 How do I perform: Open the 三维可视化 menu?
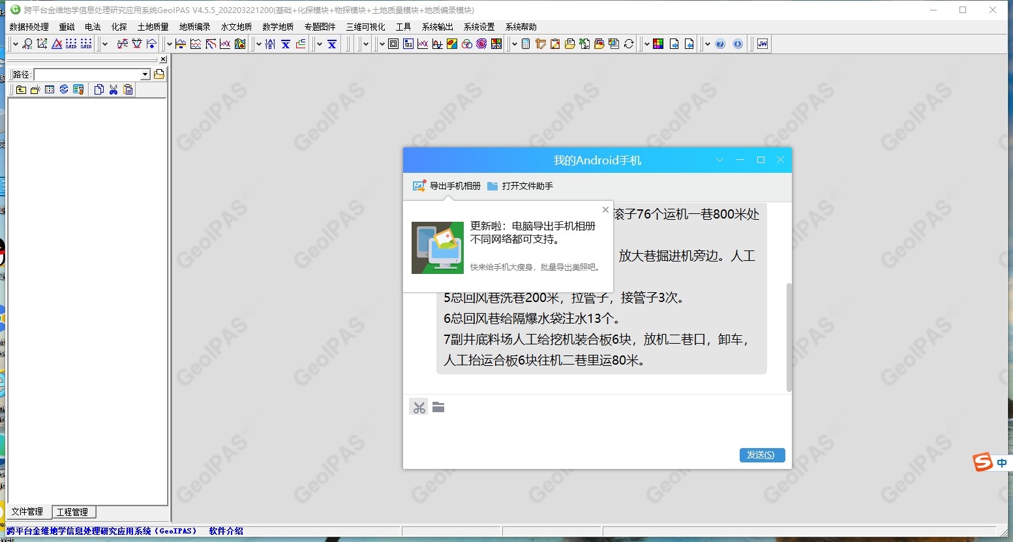(366, 27)
